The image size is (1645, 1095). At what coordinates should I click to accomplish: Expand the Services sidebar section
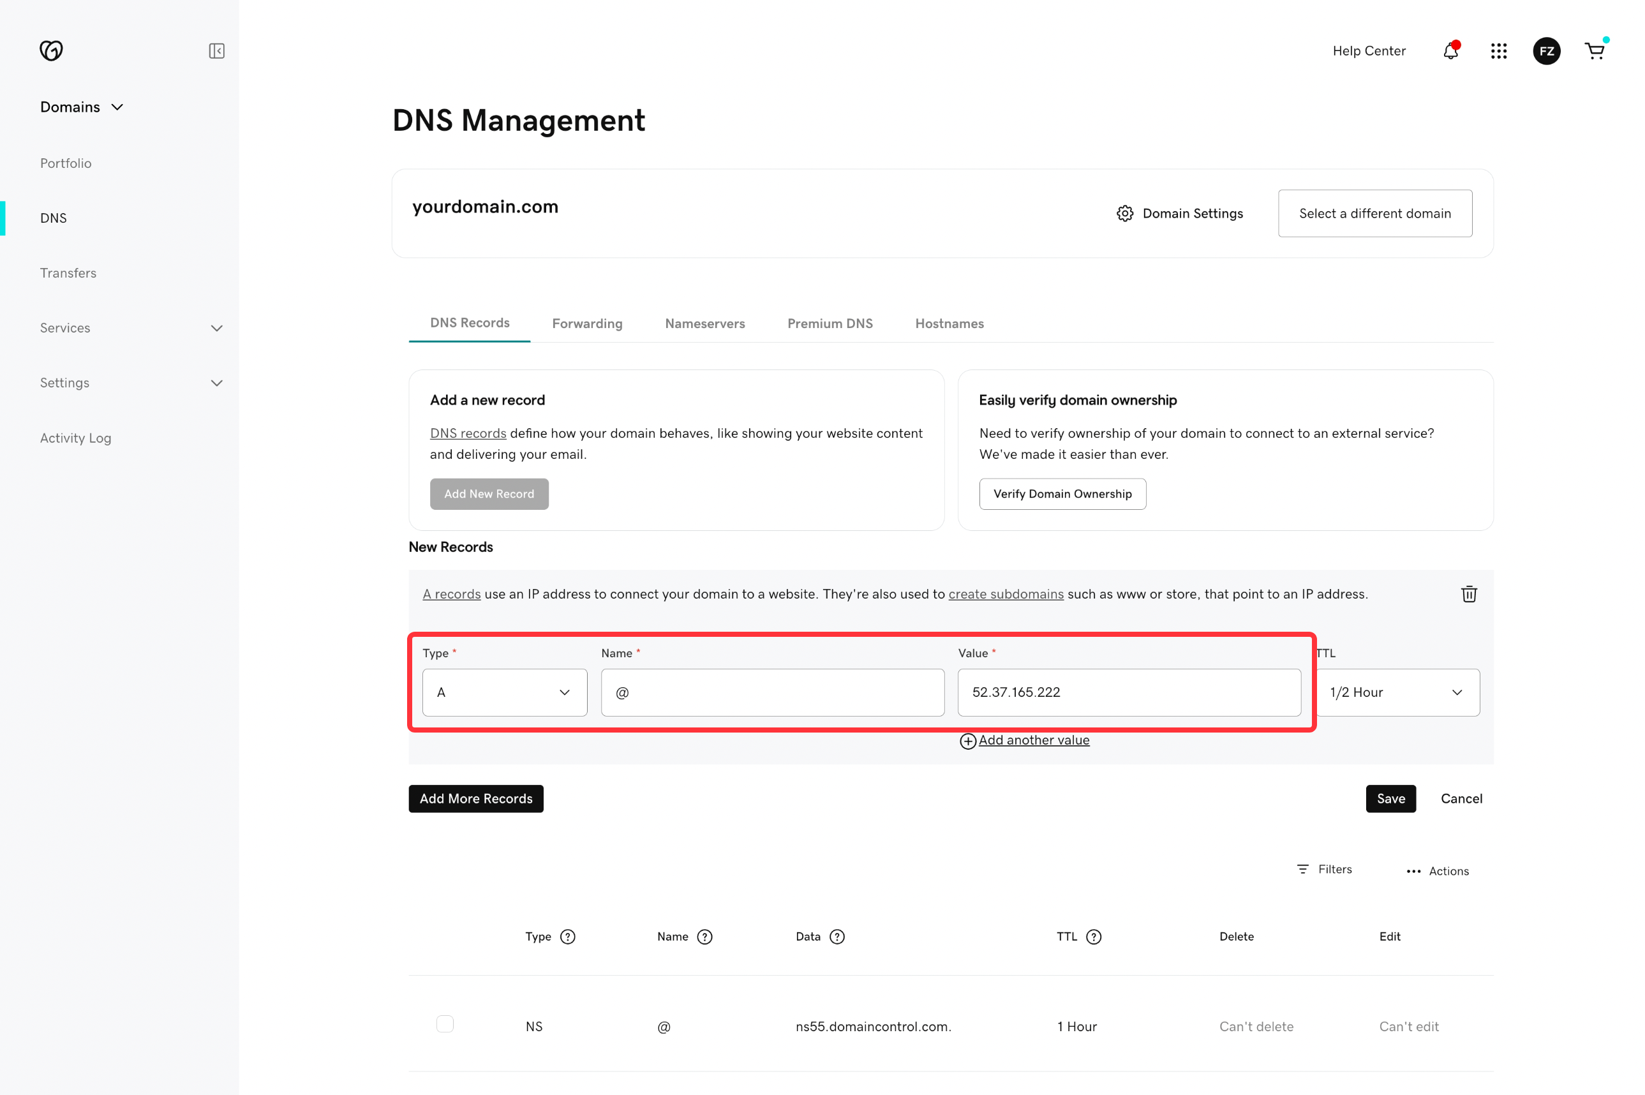tap(216, 328)
